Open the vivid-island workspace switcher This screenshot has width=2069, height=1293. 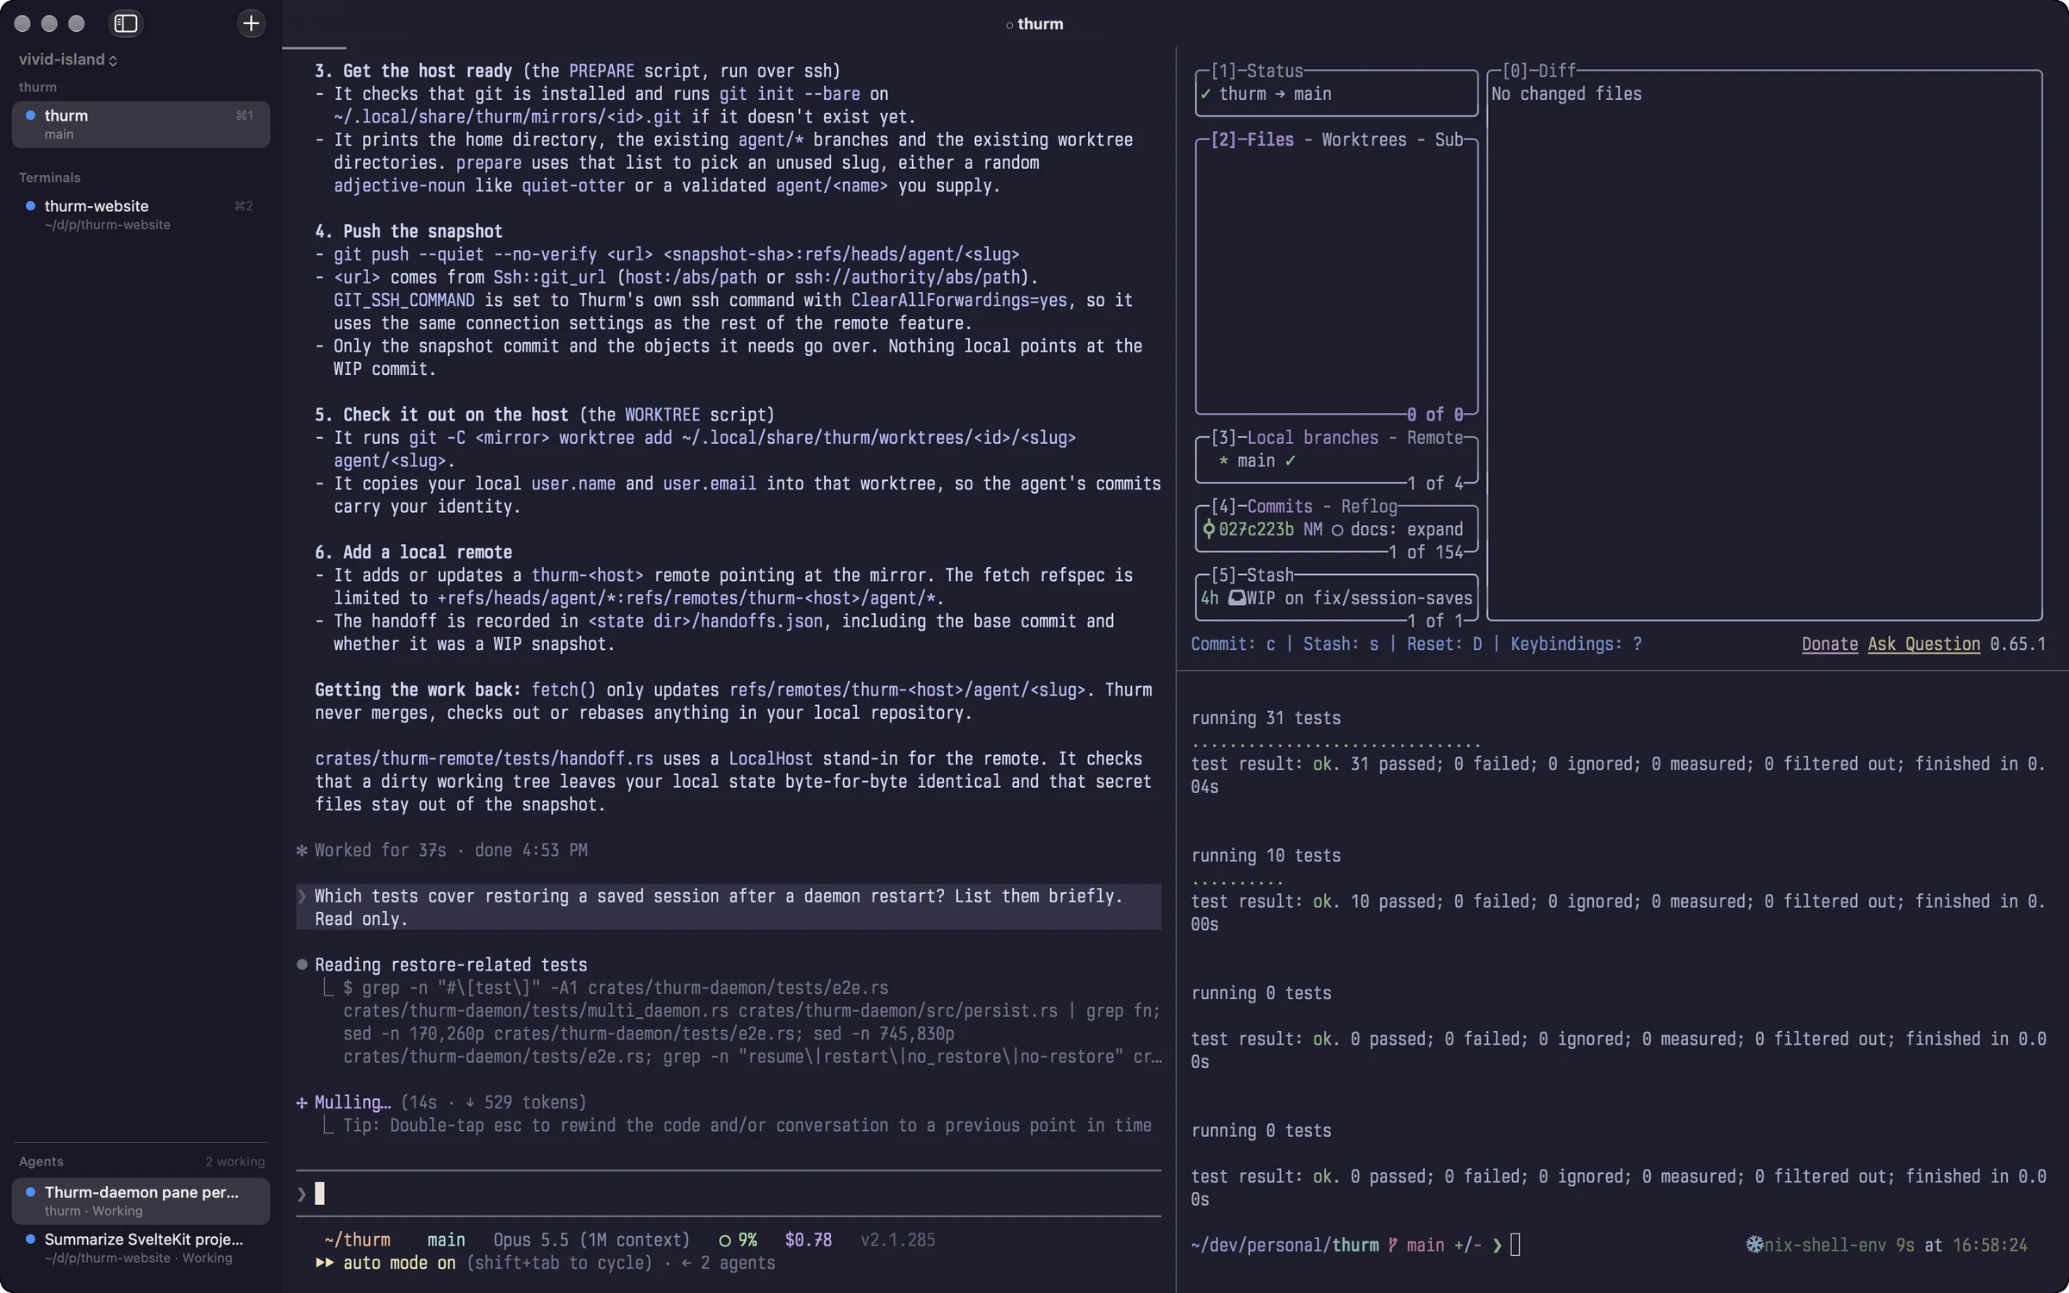pyautogui.click(x=68, y=59)
